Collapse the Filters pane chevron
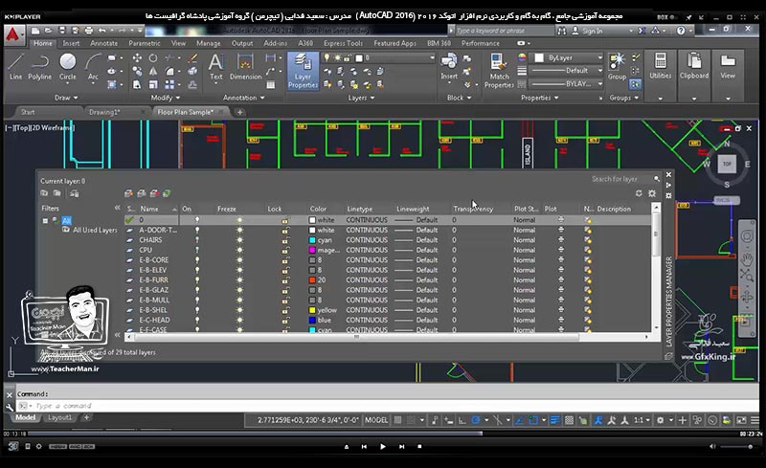 117,208
